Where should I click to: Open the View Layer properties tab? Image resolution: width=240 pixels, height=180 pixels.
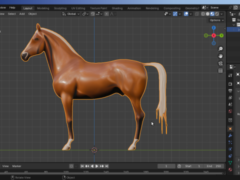coord(230,97)
